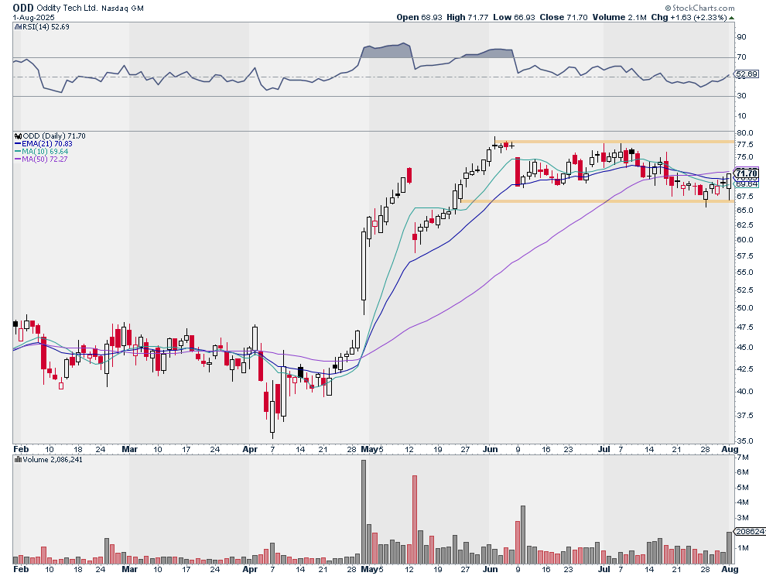The width and height of the screenshot is (766, 576).
Task: Click the 2086241 volume tag on volume axis
Action: pos(751,532)
